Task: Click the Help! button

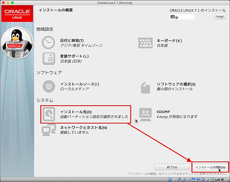Action: click(220, 16)
